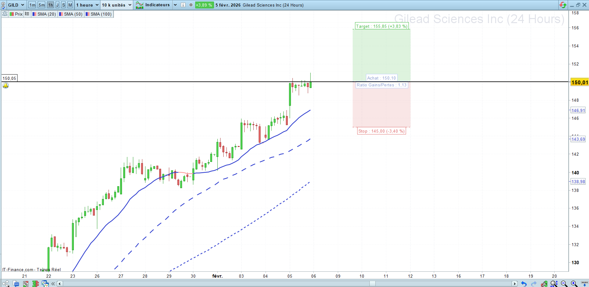
Task: Click the alert bell on the 150,05 line
Action: click(x=6, y=86)
